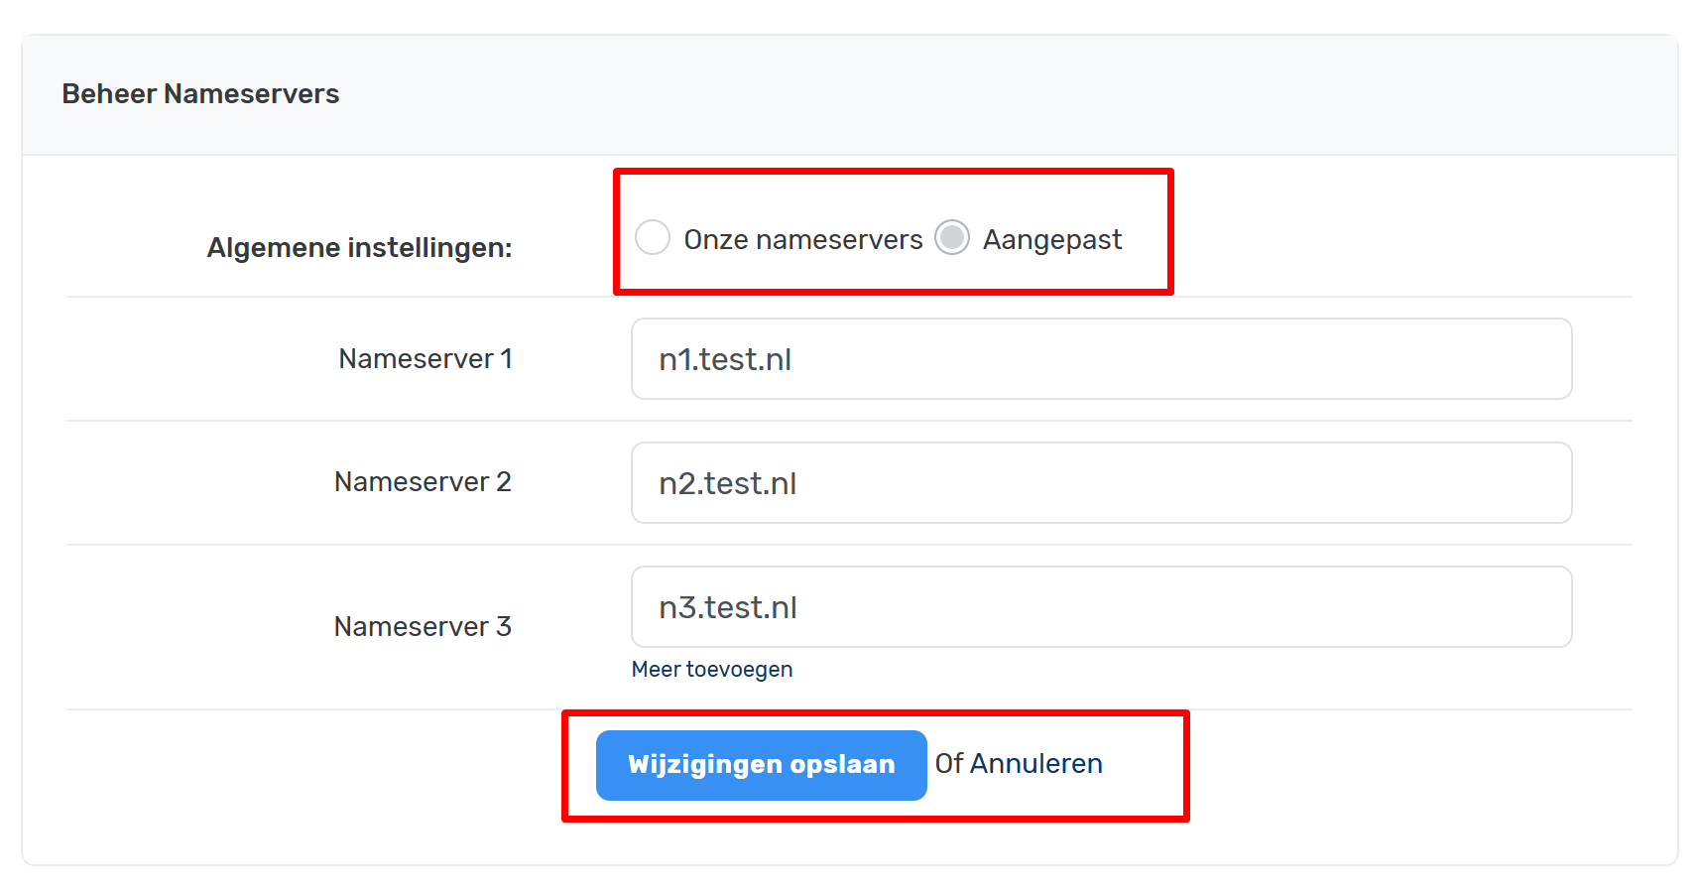Focus the Nameserver 2 field with n2.test.nl

click(1101, 483)
